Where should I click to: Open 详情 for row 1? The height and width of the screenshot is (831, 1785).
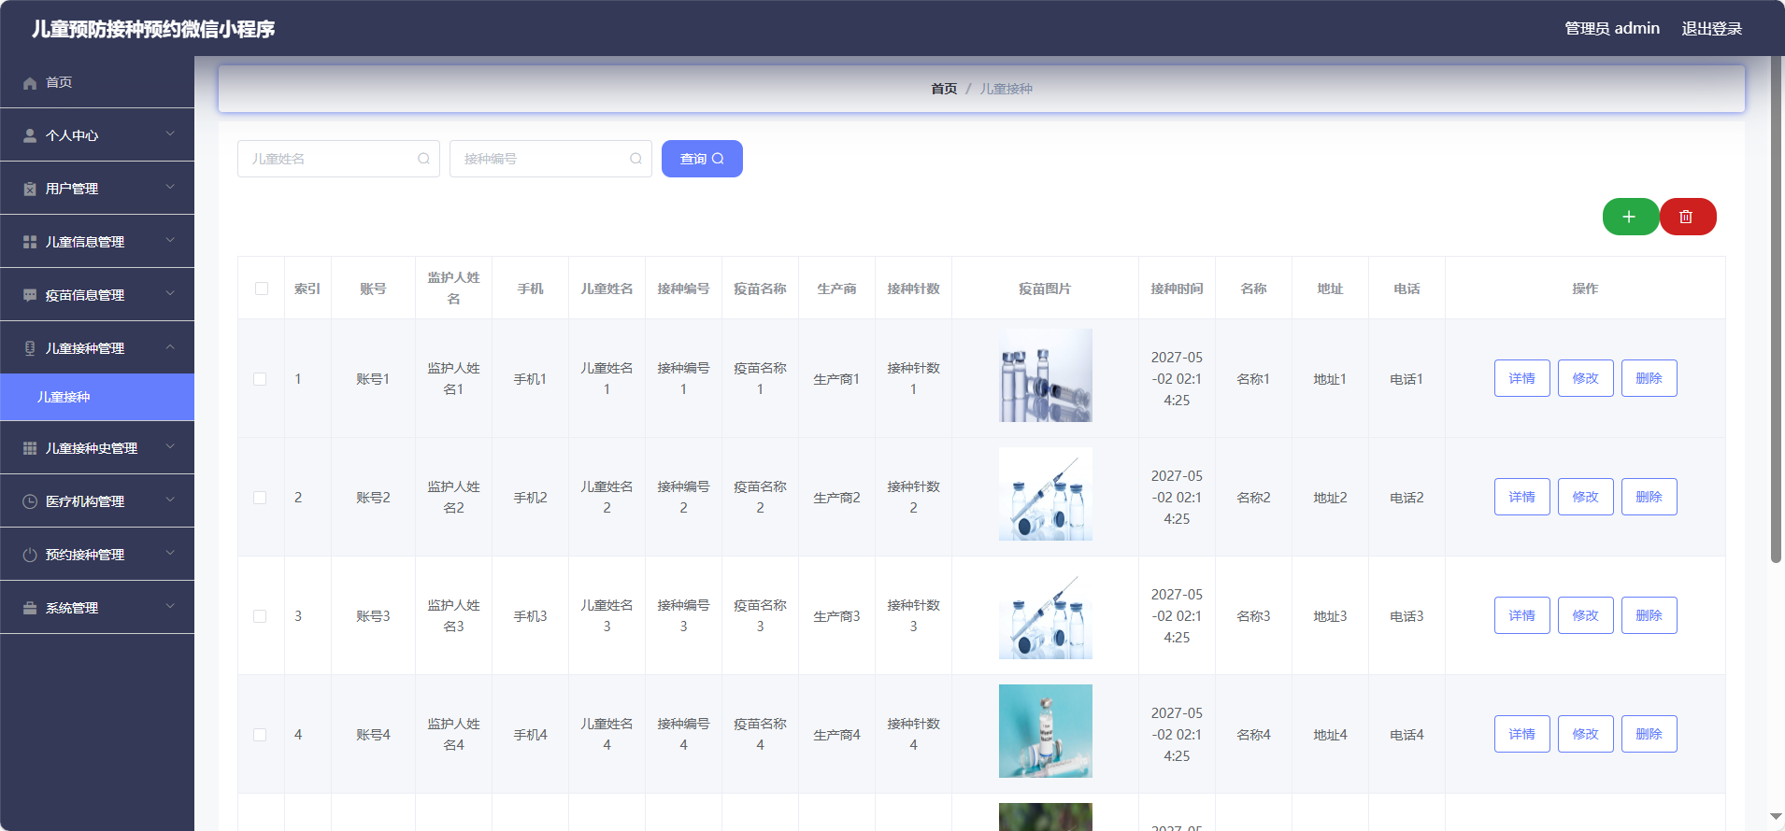coord(1522,378)
